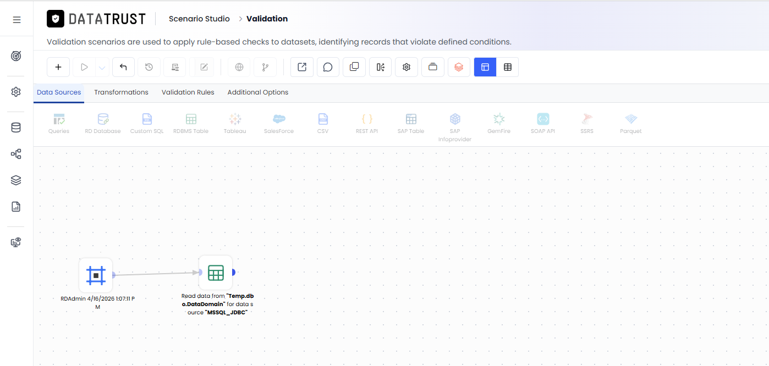The width and height of the screenshot is (769, 366).
Task: Switch to the table grid view
Action: pyautogui.click(x=508, y=67)
